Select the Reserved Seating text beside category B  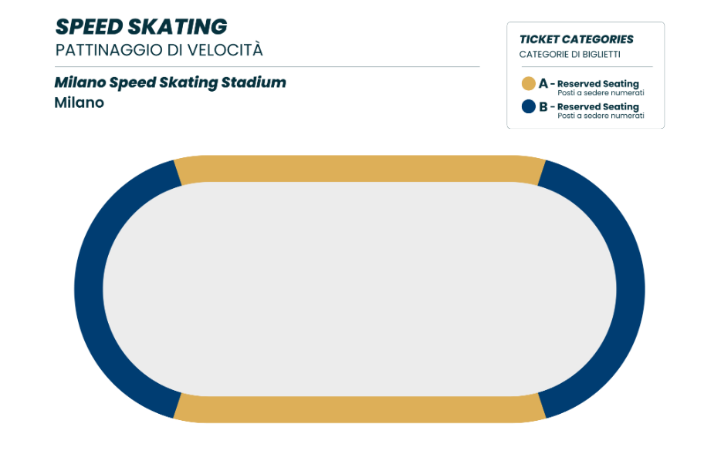(x=598, y=107)
